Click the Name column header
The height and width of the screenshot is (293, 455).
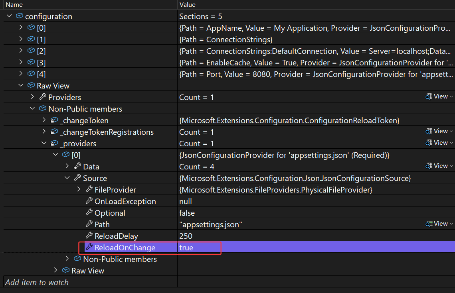tap(14, 5)
